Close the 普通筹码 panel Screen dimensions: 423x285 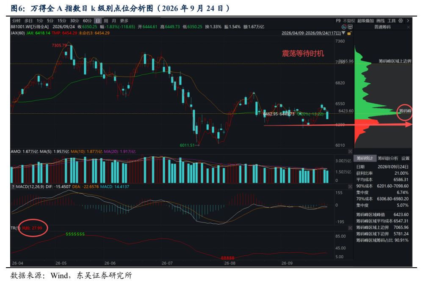point(409,27)
